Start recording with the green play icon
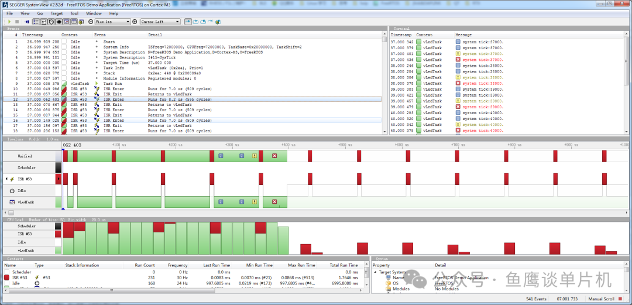This screenshot has width=632, height=305. [x=9, y=22]
